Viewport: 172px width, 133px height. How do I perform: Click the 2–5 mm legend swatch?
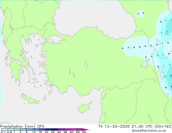point(23,129)
